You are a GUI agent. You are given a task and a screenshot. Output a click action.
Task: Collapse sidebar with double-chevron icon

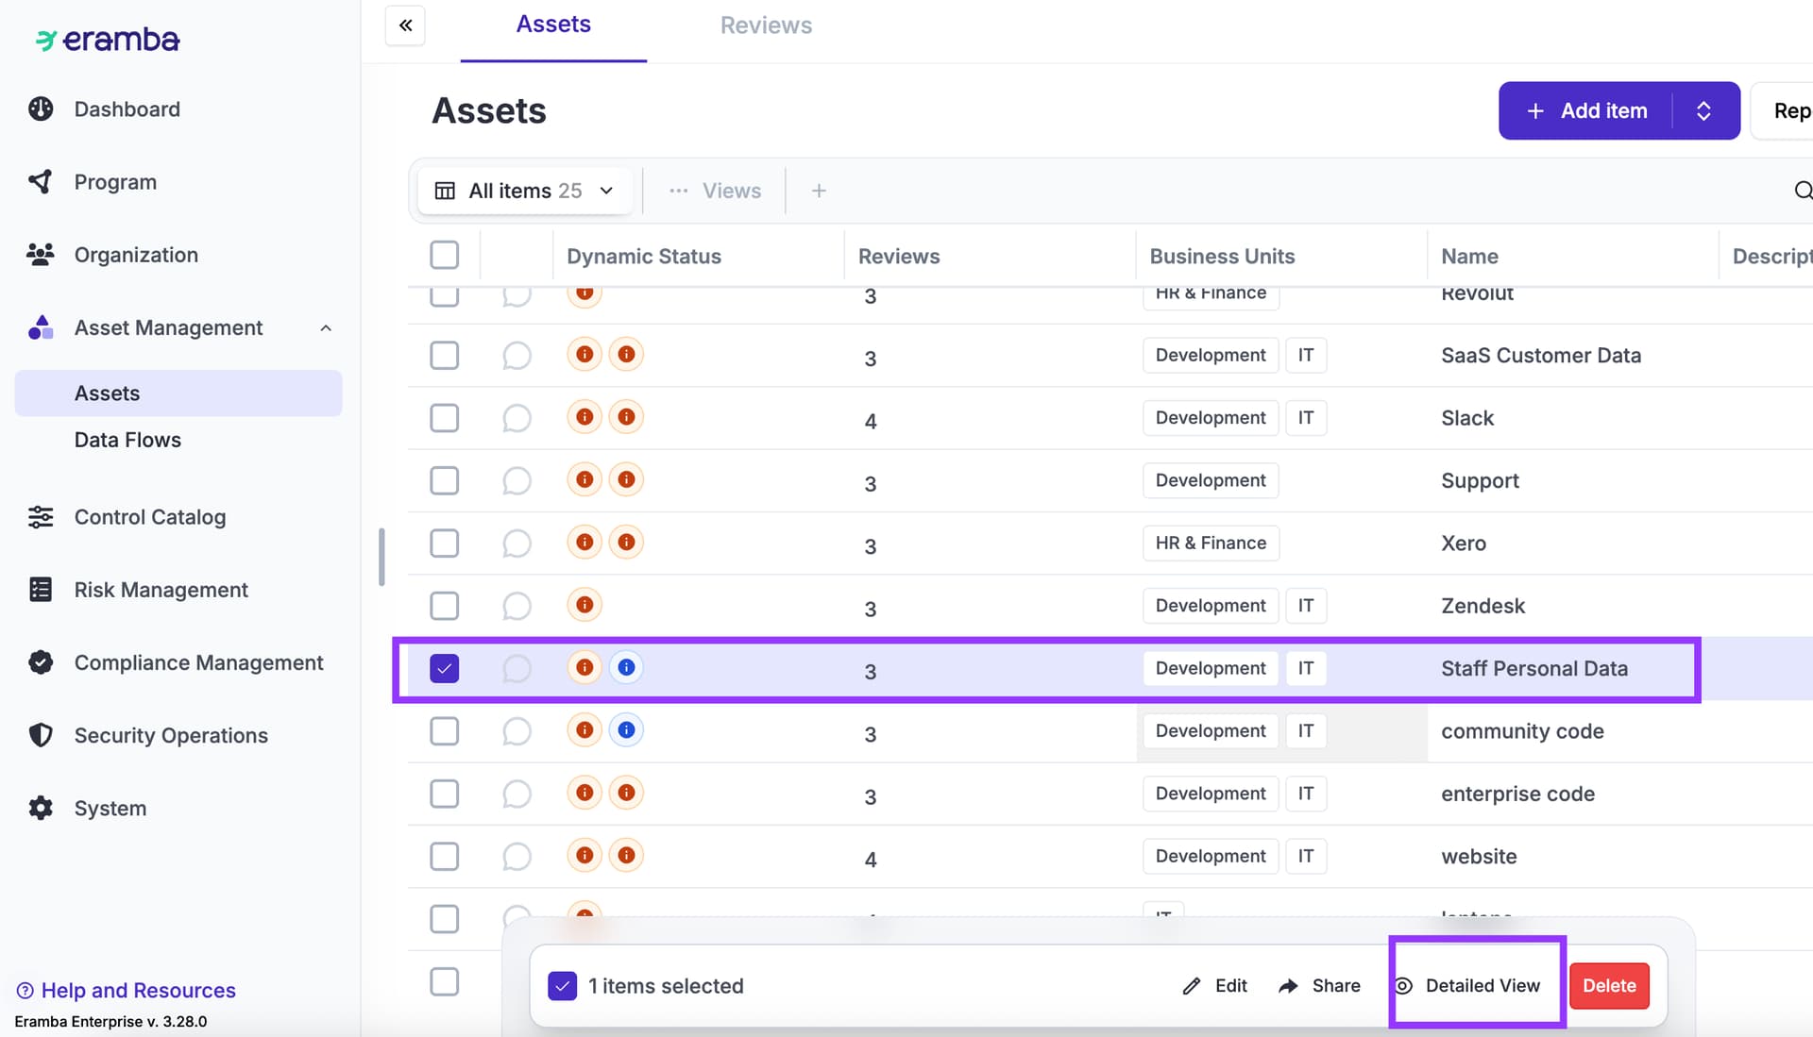(x=405, y=25)
